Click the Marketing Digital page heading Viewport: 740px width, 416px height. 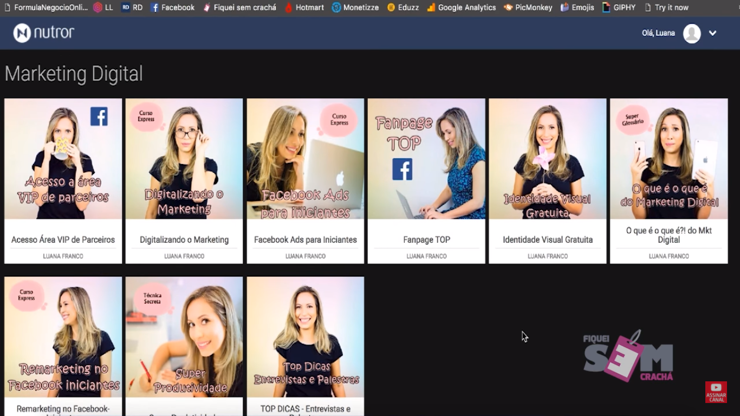pyautogui.click(x=74, y=74)
